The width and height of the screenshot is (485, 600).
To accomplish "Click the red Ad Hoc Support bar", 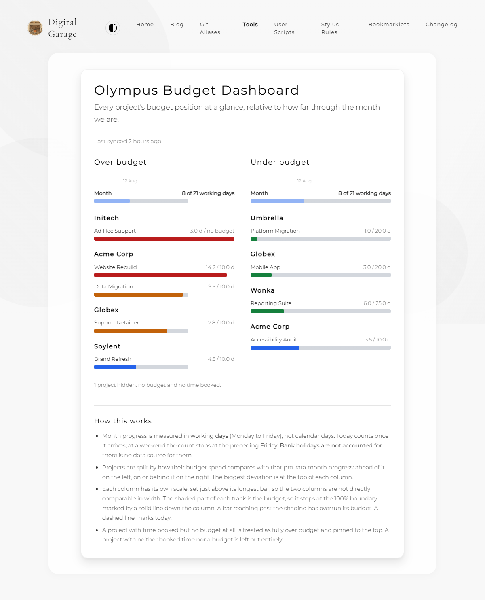I will click(164, 239).
